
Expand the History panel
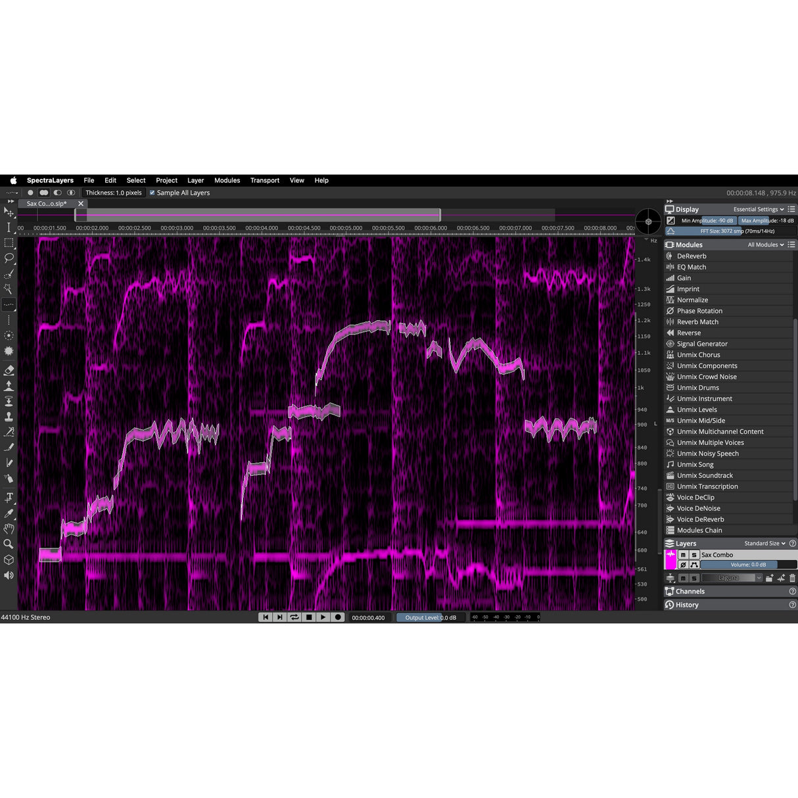(x=688, y=605)
